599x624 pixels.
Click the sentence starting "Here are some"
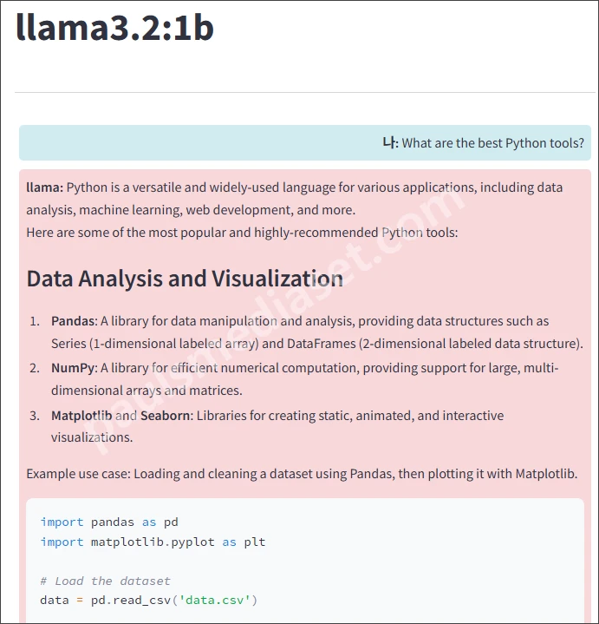tap(242, 233)
